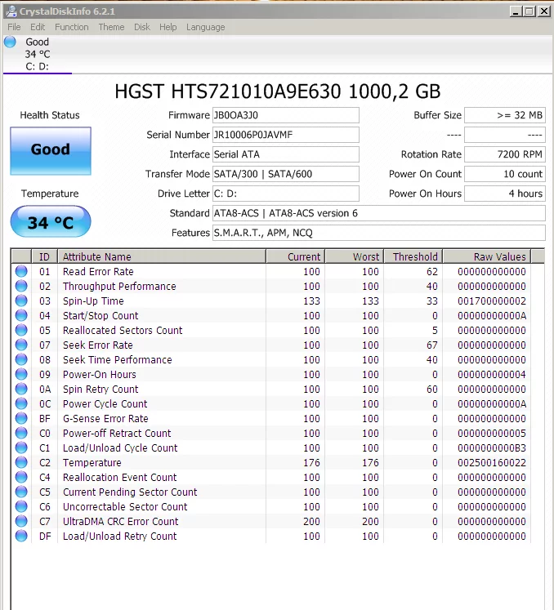Click the ID column header
This screenshot has height=610, width=554.
(44, 256)
